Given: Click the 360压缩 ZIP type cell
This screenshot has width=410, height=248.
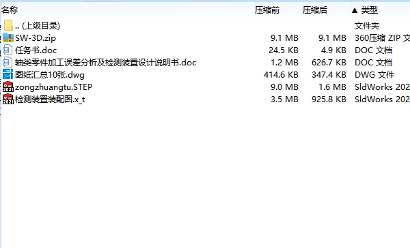Looking at the screenshot, I should point(382,37).
